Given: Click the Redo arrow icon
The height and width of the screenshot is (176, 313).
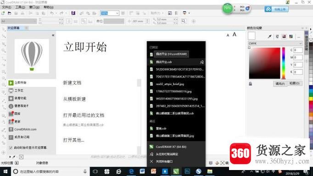Looking at the screenshot, I should (61, 13).
